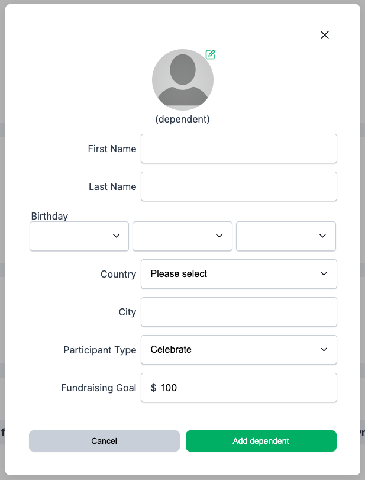The height and width of the screenshot is (480, 365).
Task: Click the green Add dependent button
Action: [261, 441]
